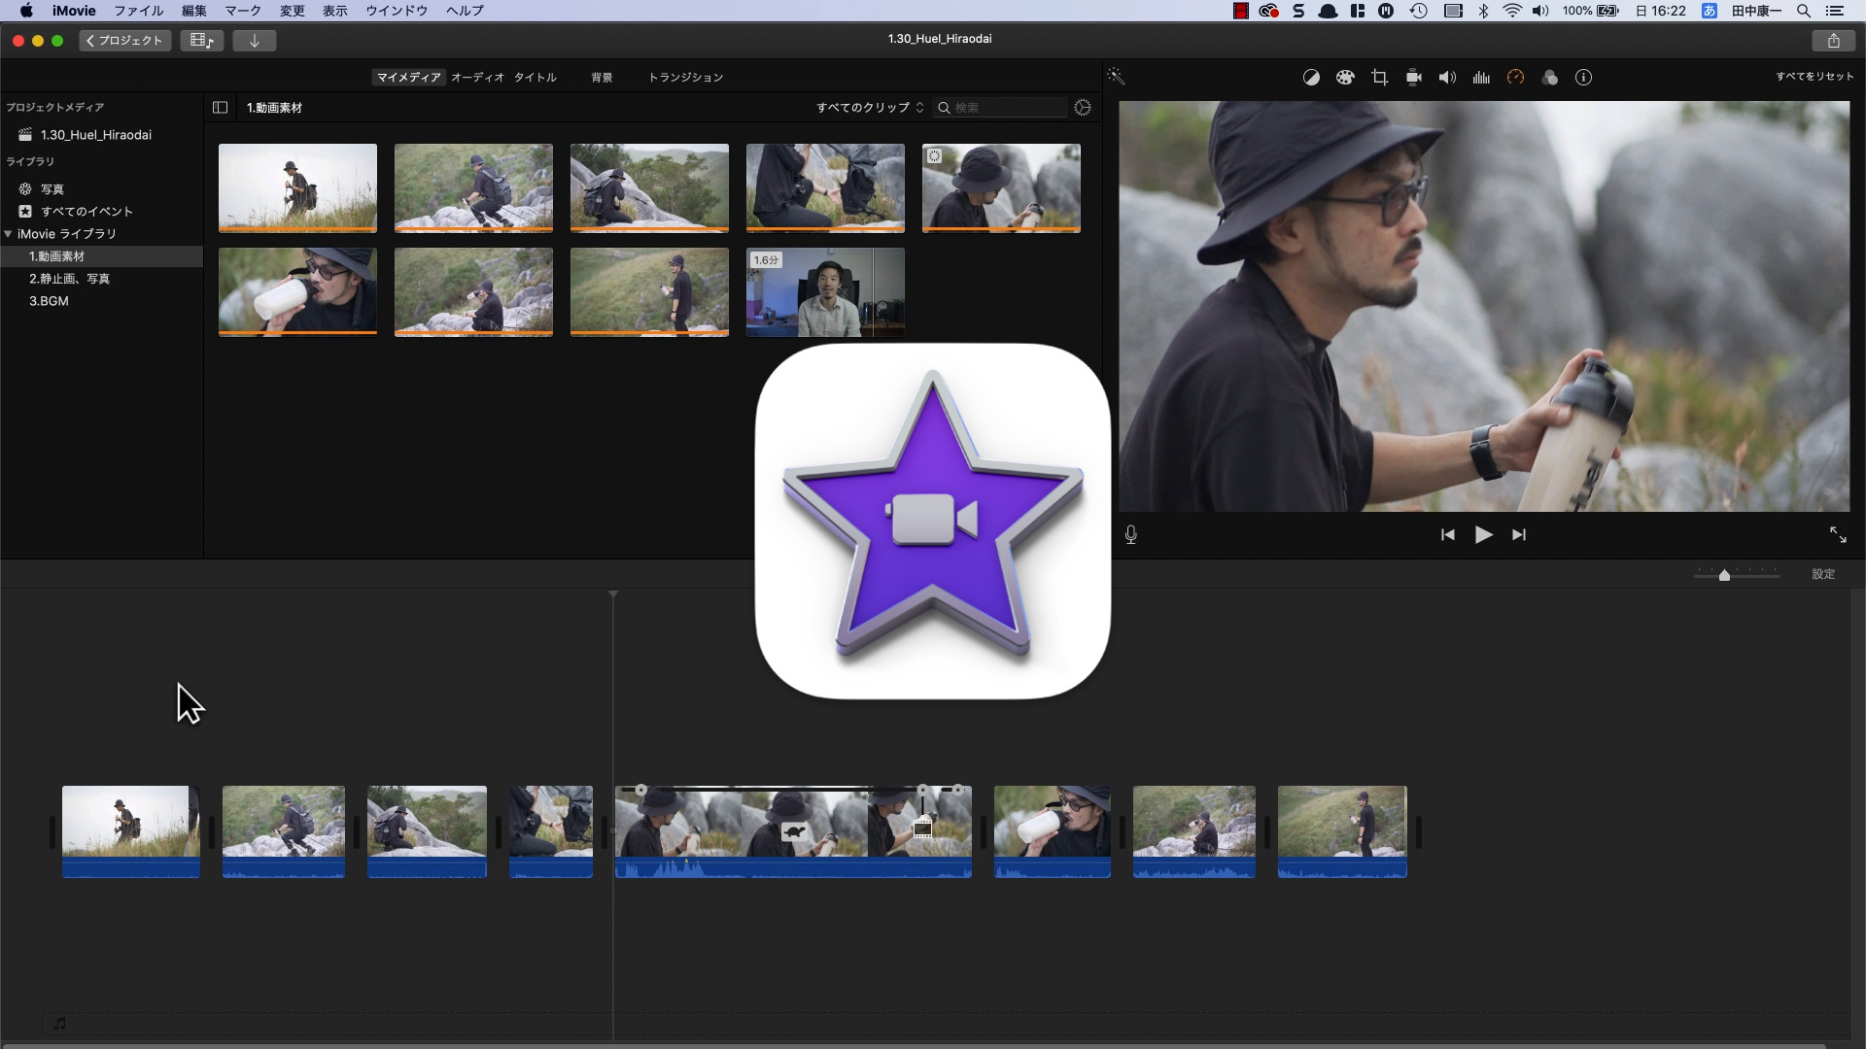Screen dimensions: 1866x1049
Task: Switch to トランジション tab
Action: [x=686, y=78]
